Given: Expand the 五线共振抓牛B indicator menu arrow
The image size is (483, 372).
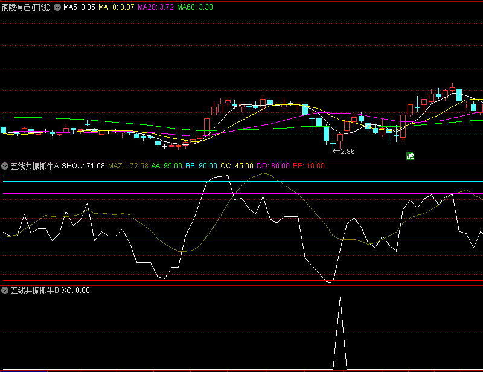Looking at the screenshot, I should tap(5, 290).
